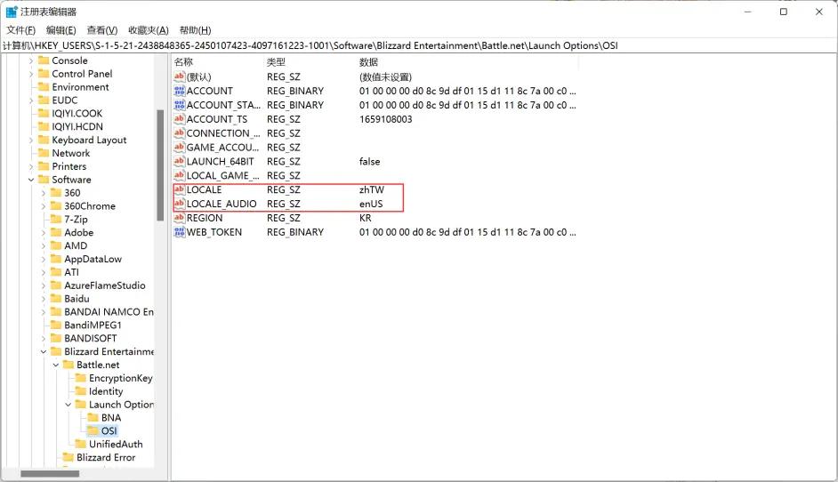Select the BANDAI NAMCO En tree item
The height and width of the screenshot is (482, 838).
coord(109,311)
